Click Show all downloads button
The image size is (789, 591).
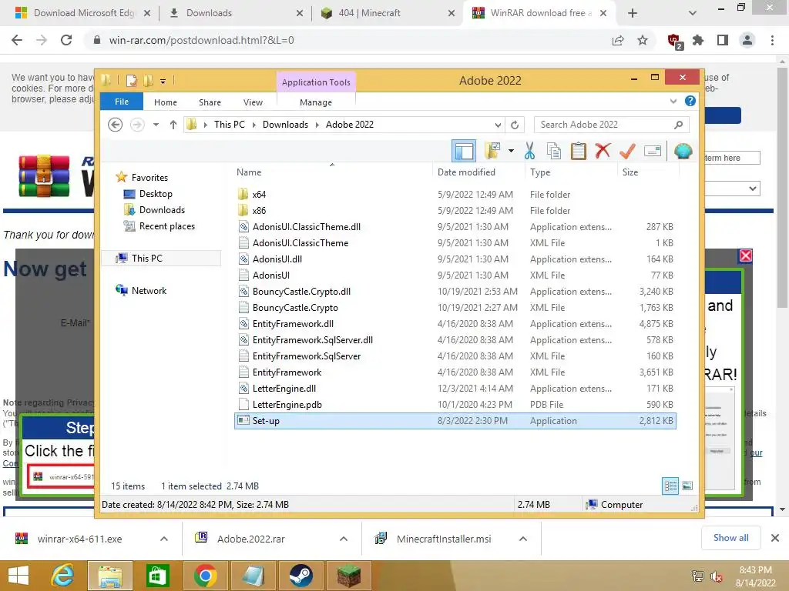730,538
